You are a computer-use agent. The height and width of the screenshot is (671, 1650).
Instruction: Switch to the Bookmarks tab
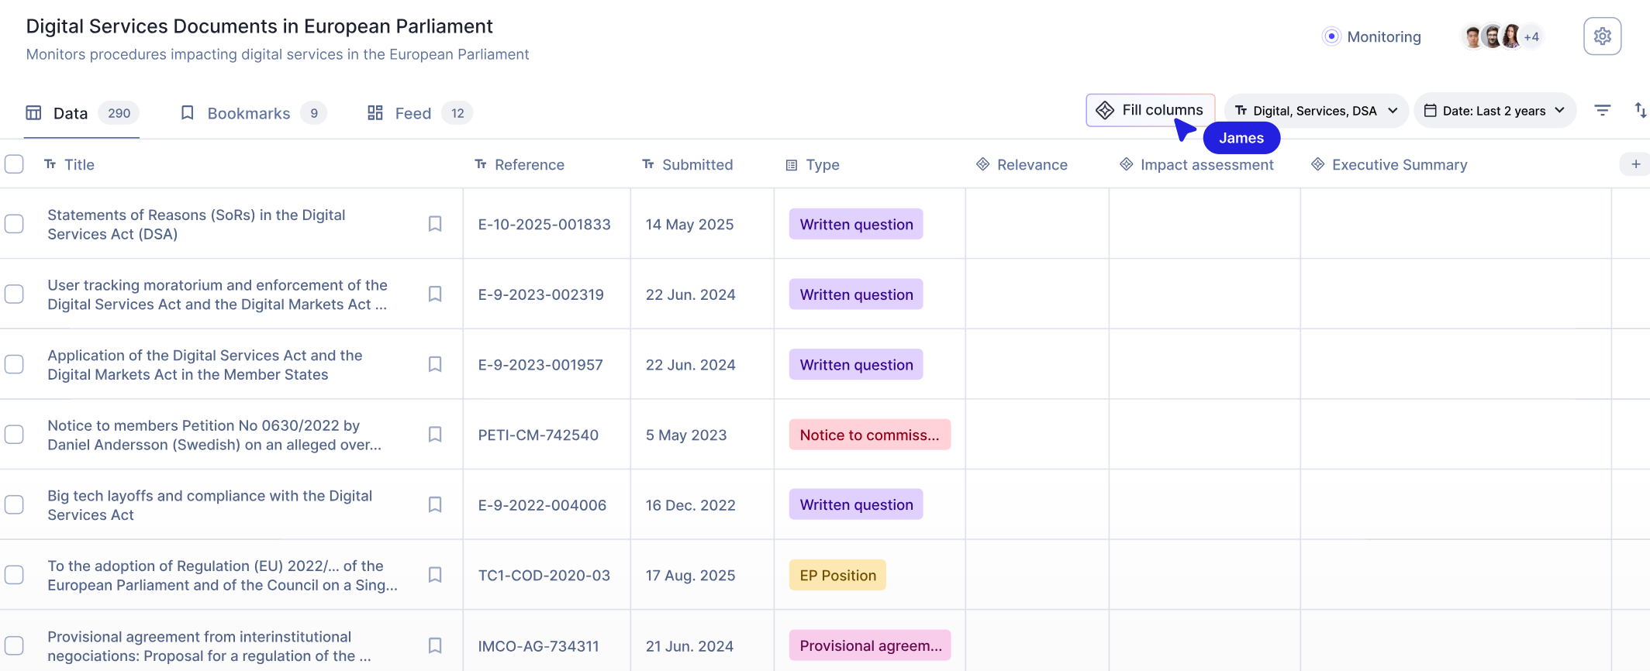point(249,113)
